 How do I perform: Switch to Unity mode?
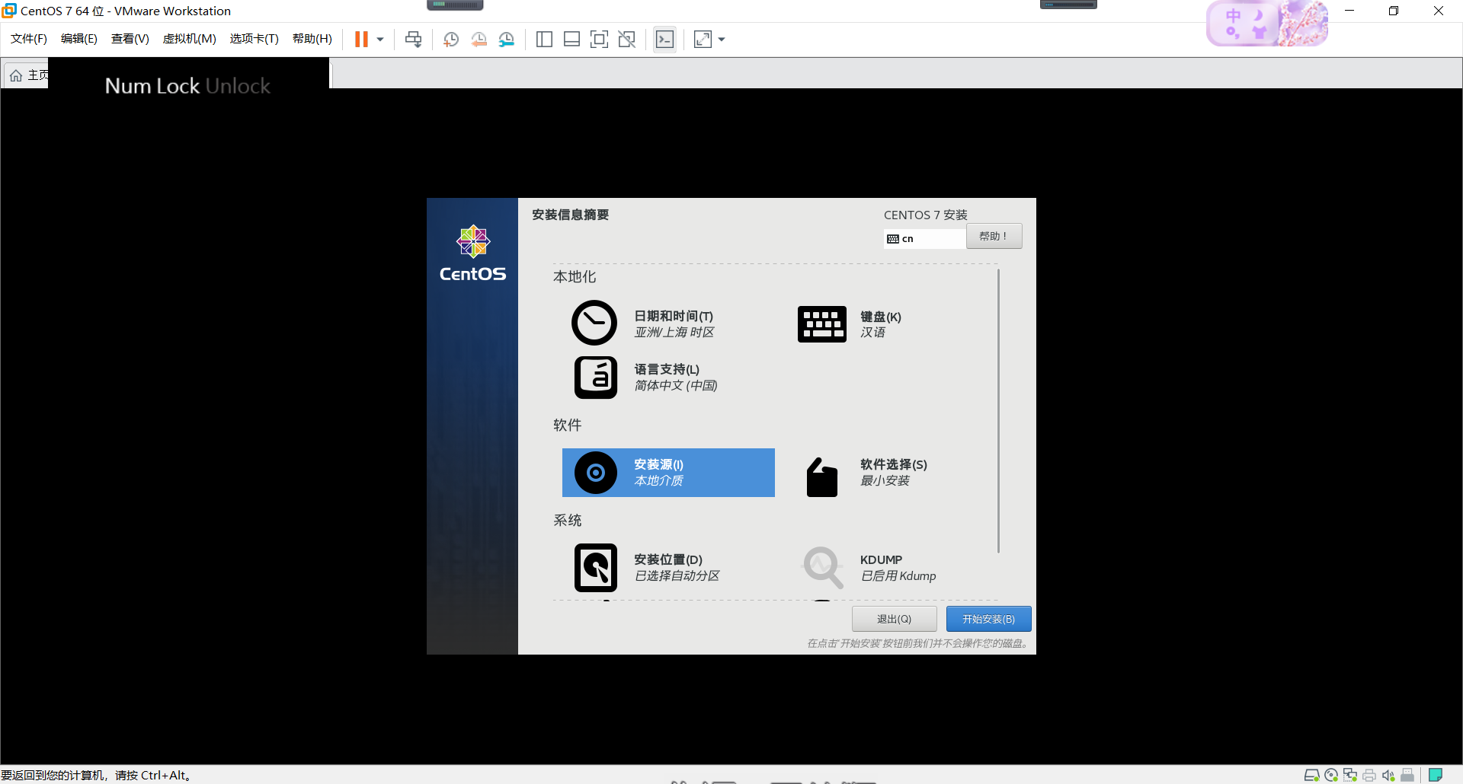(627, 40)
